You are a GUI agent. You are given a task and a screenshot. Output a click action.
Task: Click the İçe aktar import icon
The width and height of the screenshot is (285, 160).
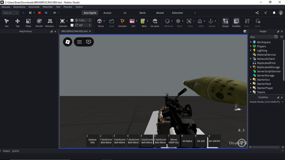tap(155, 23)
